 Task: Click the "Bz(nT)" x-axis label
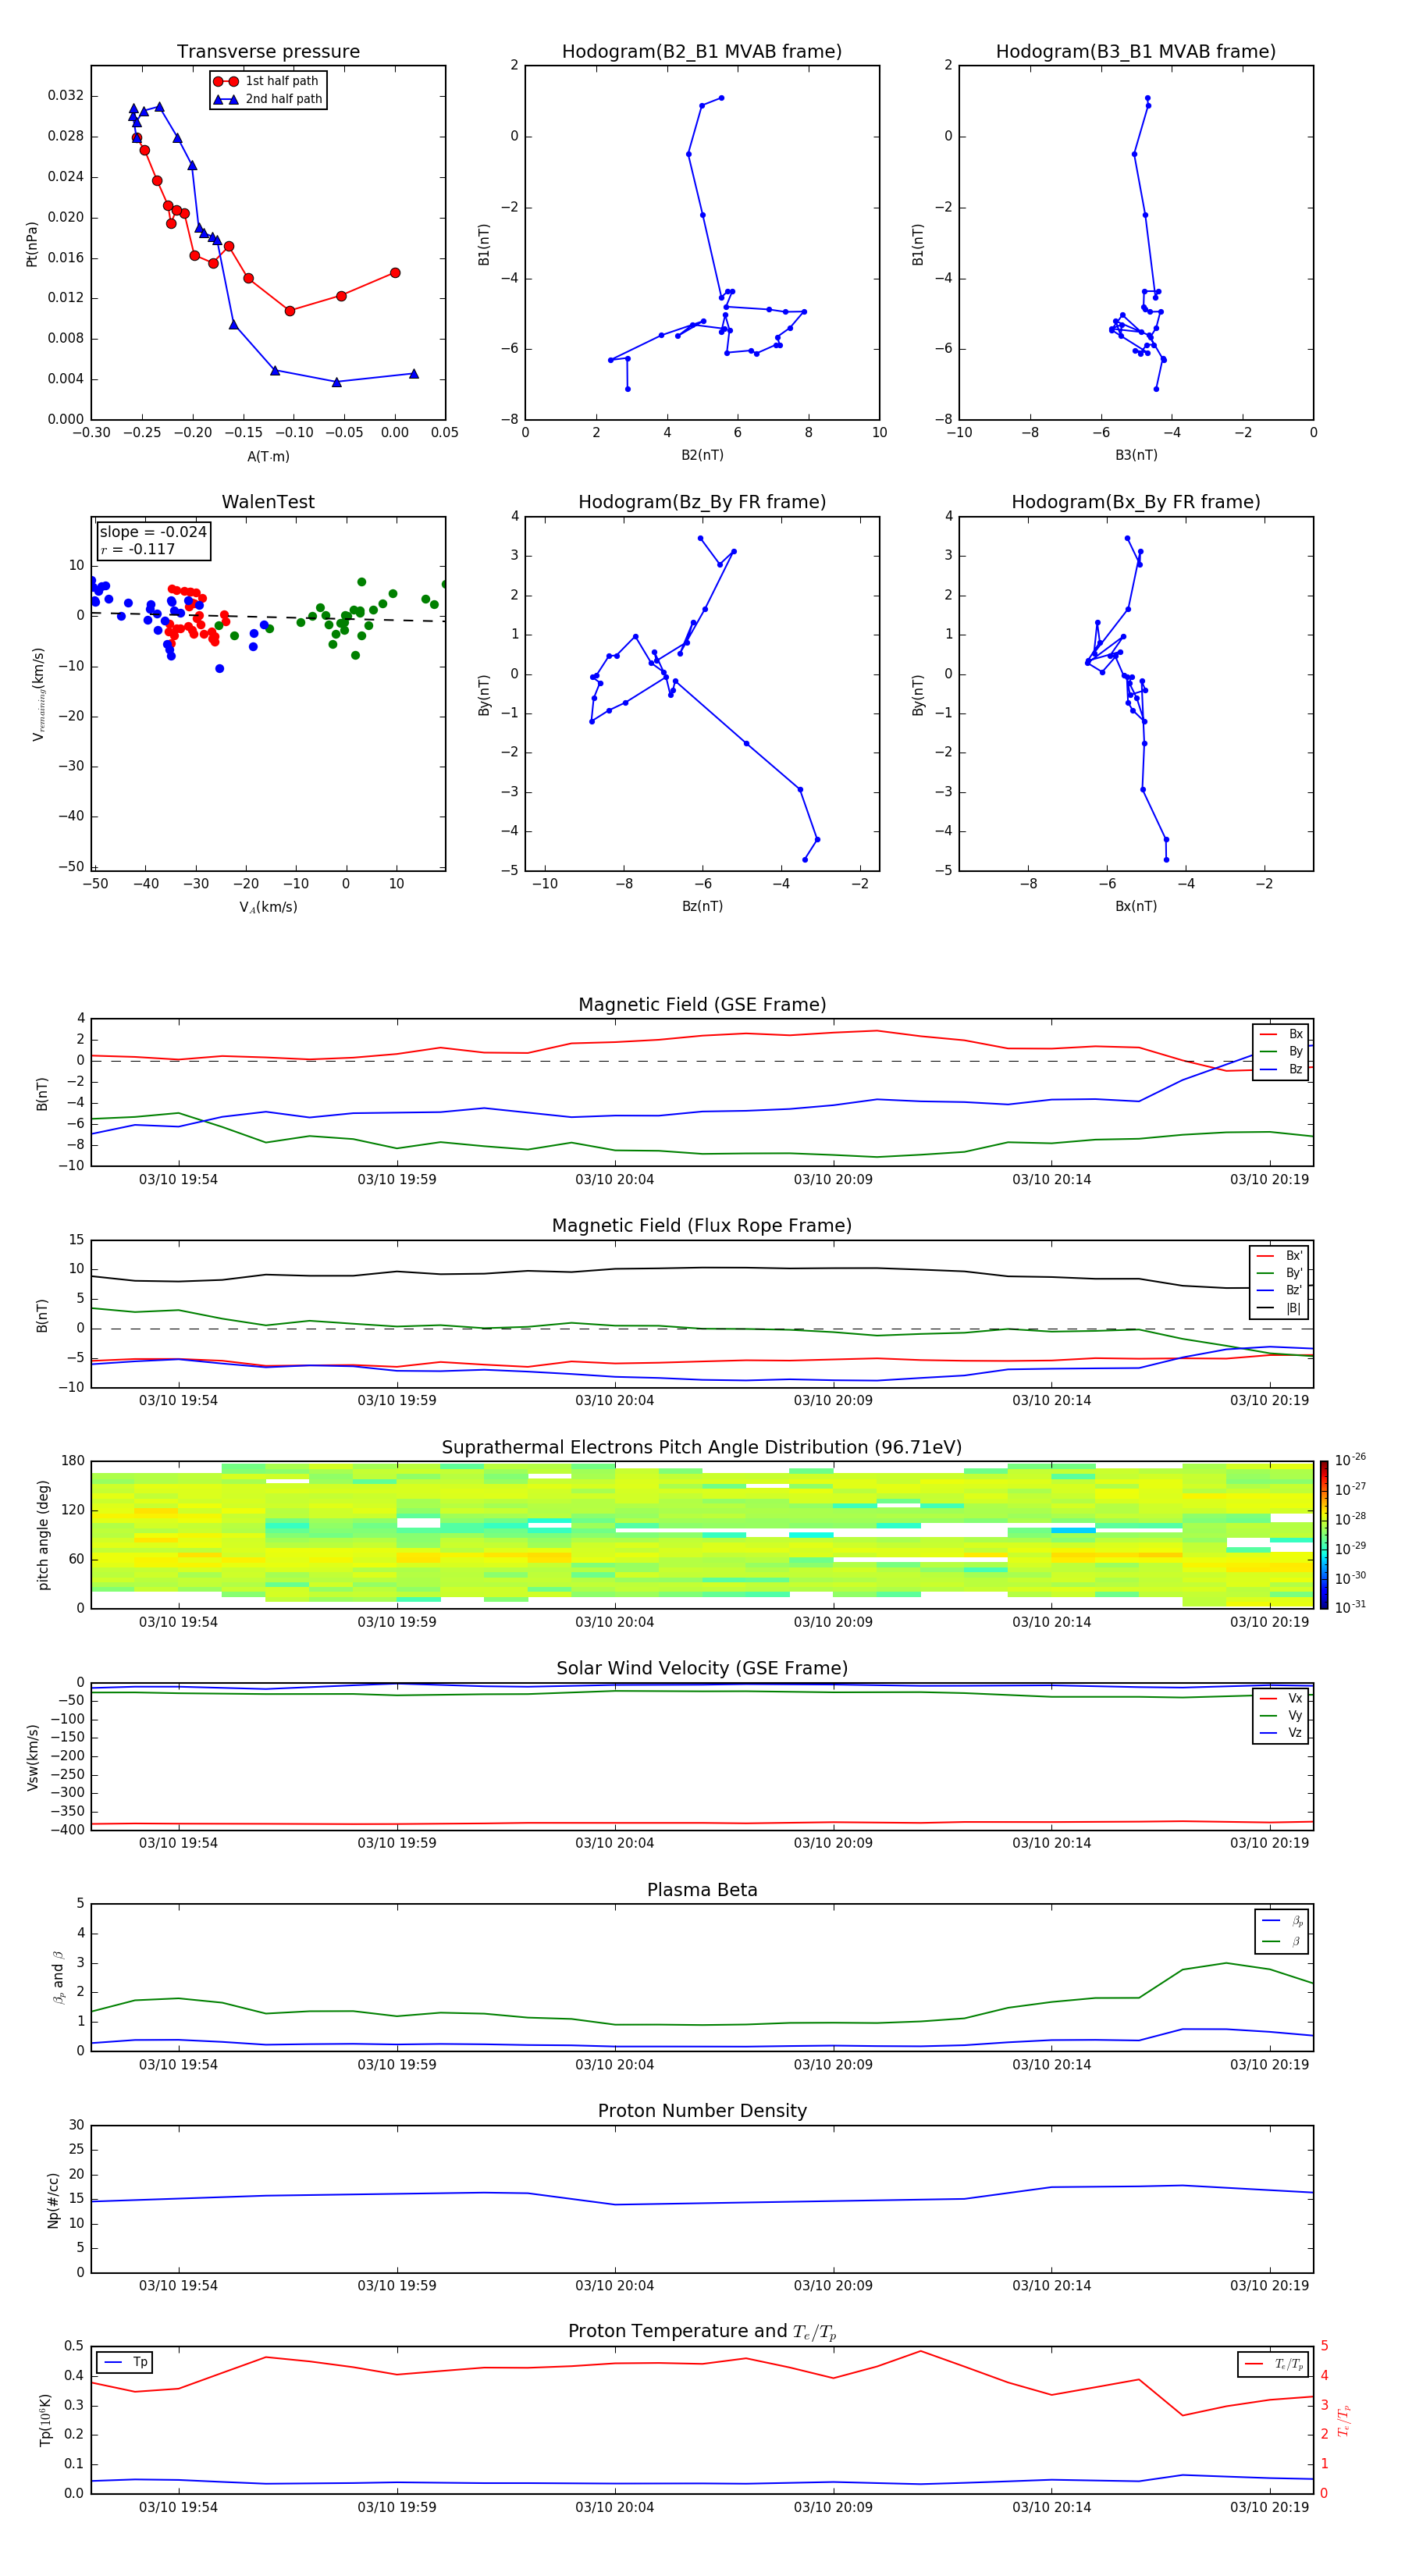(x=702, y=906)
